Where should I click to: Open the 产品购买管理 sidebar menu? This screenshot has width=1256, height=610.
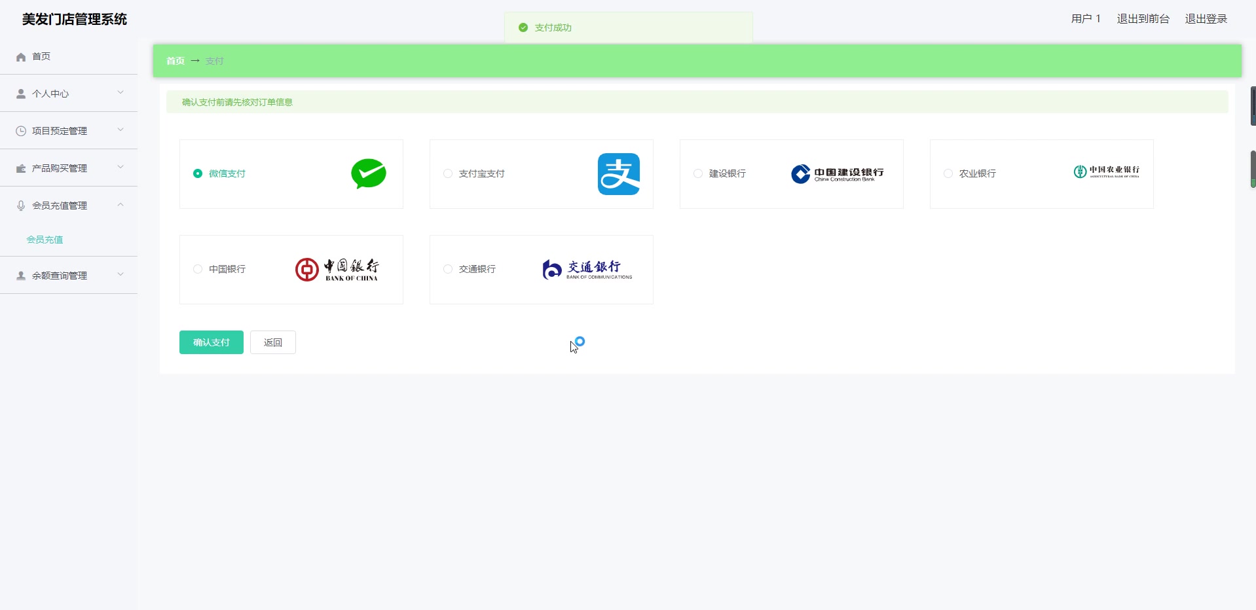click(69, 168)
